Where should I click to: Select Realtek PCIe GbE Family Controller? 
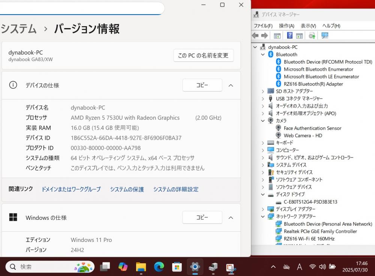coord(320,231)
